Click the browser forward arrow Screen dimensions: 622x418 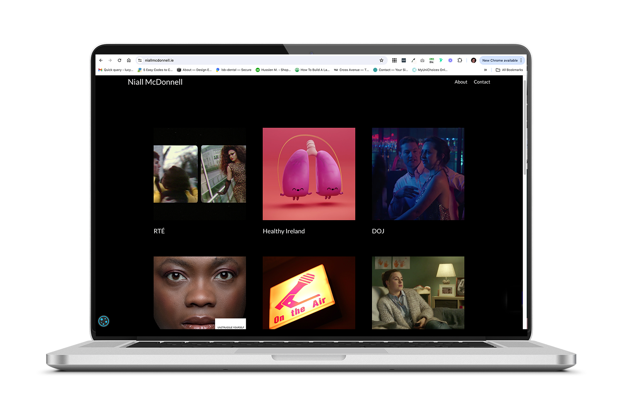[x=110, y=60]
